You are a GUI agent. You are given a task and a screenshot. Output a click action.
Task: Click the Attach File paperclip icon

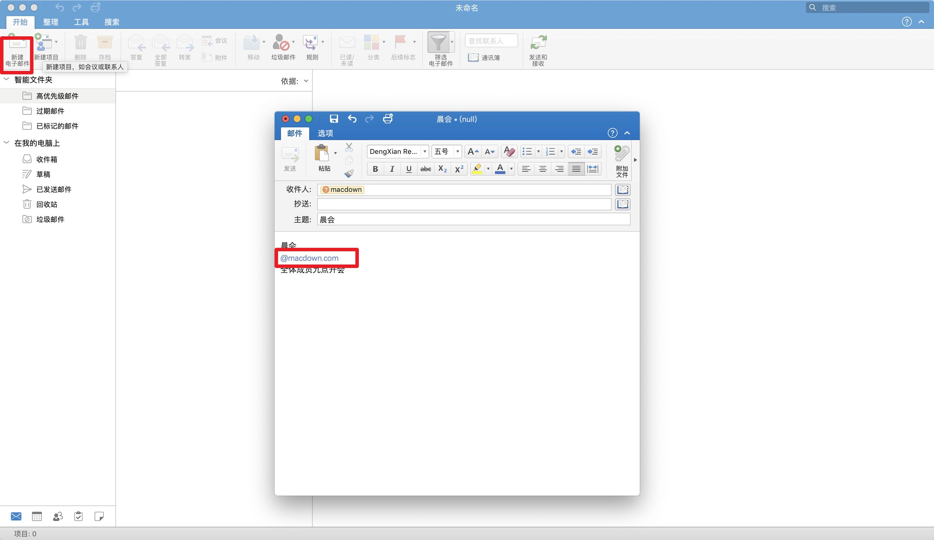click(x=622, y=153)
